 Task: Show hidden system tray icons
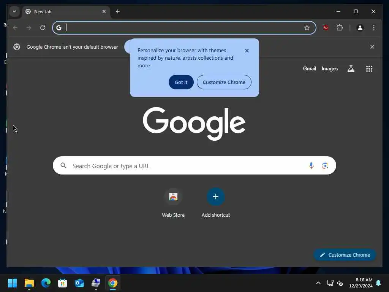[318, 283]
